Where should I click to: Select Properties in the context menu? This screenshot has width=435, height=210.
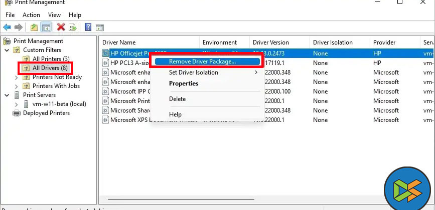coord(184,83)
